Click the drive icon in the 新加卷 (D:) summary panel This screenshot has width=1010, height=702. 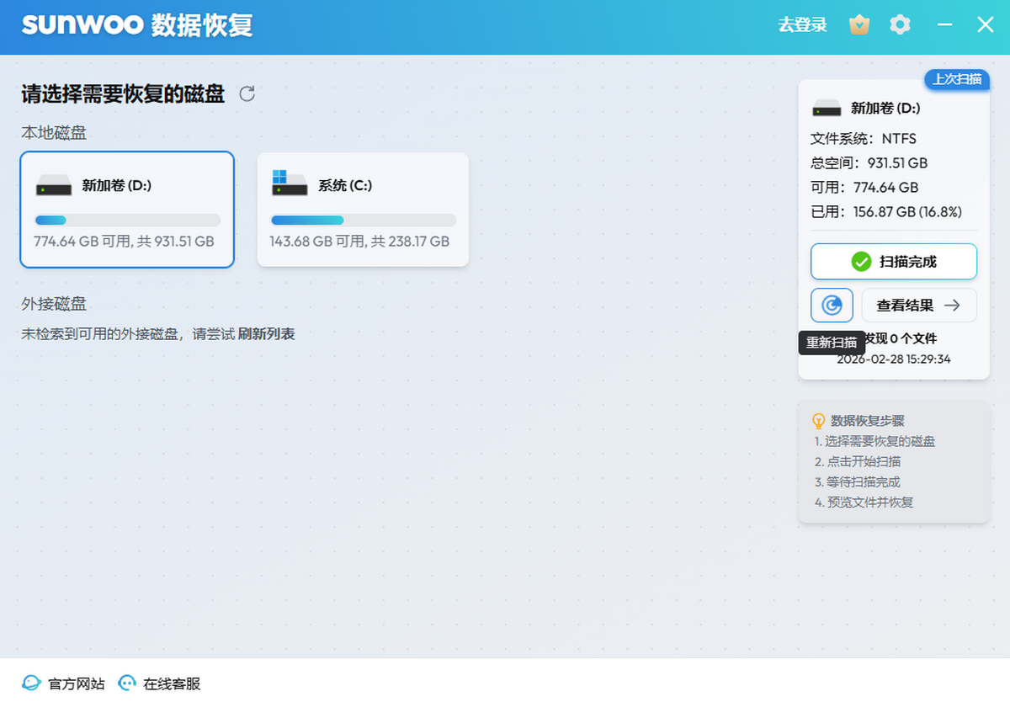pos(827,108)
